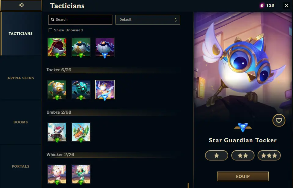The width and height of the screenshot is (293, 188).
Task: Choose the teal dark Tocker thumbnail
Action: [81, 90]
